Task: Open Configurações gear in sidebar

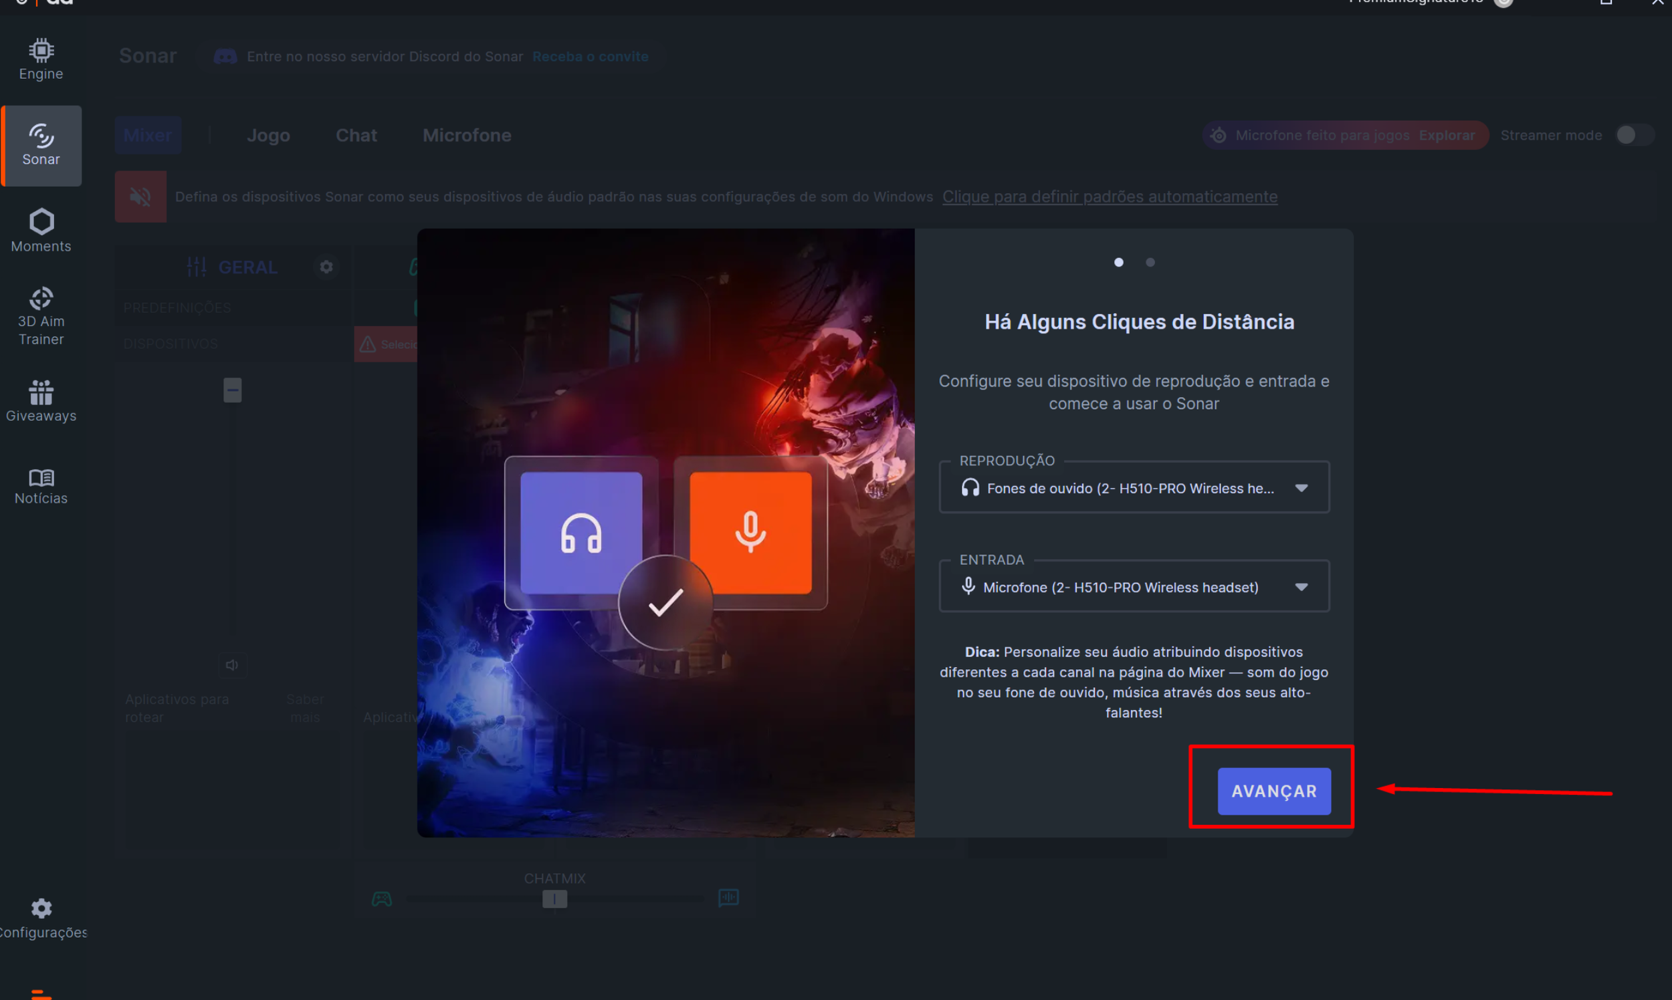Action: [41, 909]
